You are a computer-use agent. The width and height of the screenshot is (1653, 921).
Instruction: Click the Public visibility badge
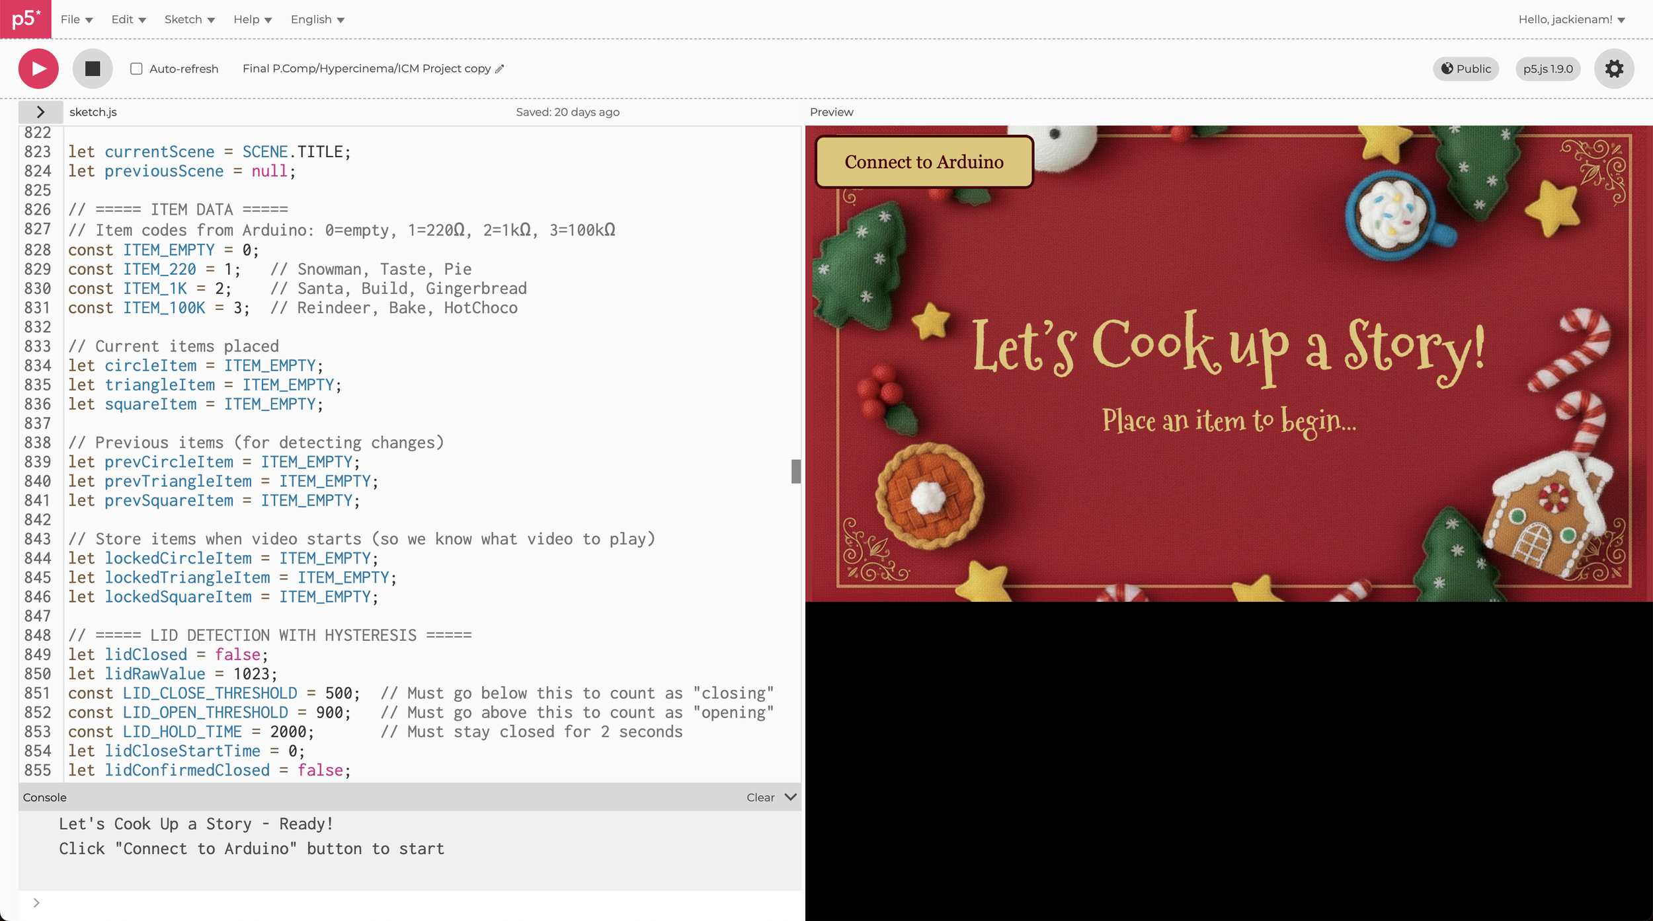(1465, 69)
